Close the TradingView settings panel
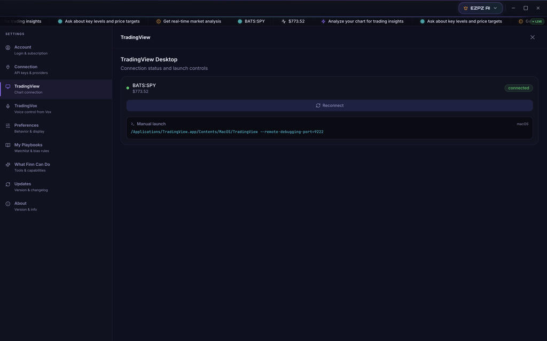 [533, 37]
